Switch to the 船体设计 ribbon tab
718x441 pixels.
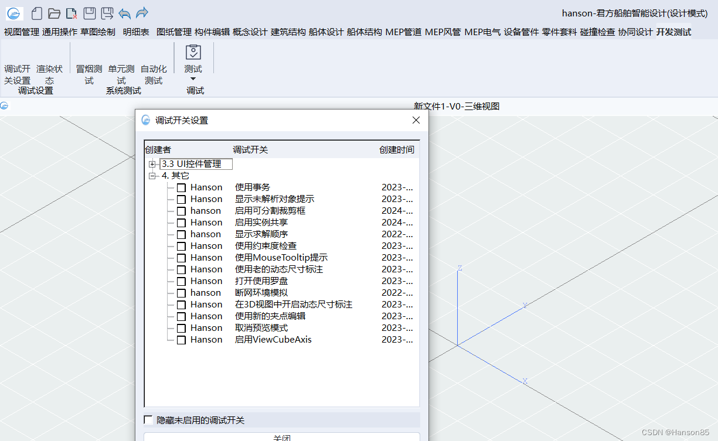(x=326, y=32)
